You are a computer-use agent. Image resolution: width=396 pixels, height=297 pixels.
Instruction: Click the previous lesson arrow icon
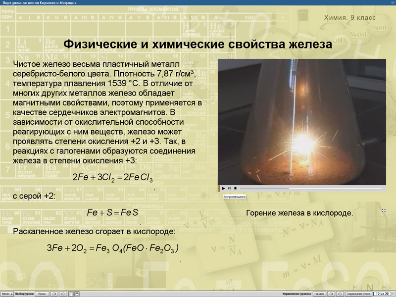pyautogui.click(x=54, y=294)
